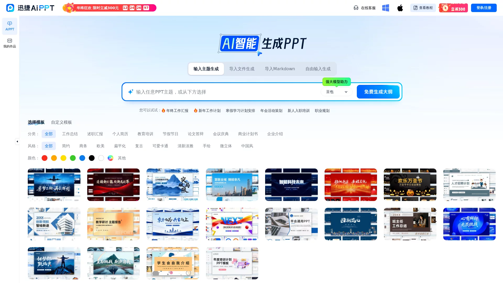
Task: Switch to the 自定义模板 tab
Action: (61, 122)
